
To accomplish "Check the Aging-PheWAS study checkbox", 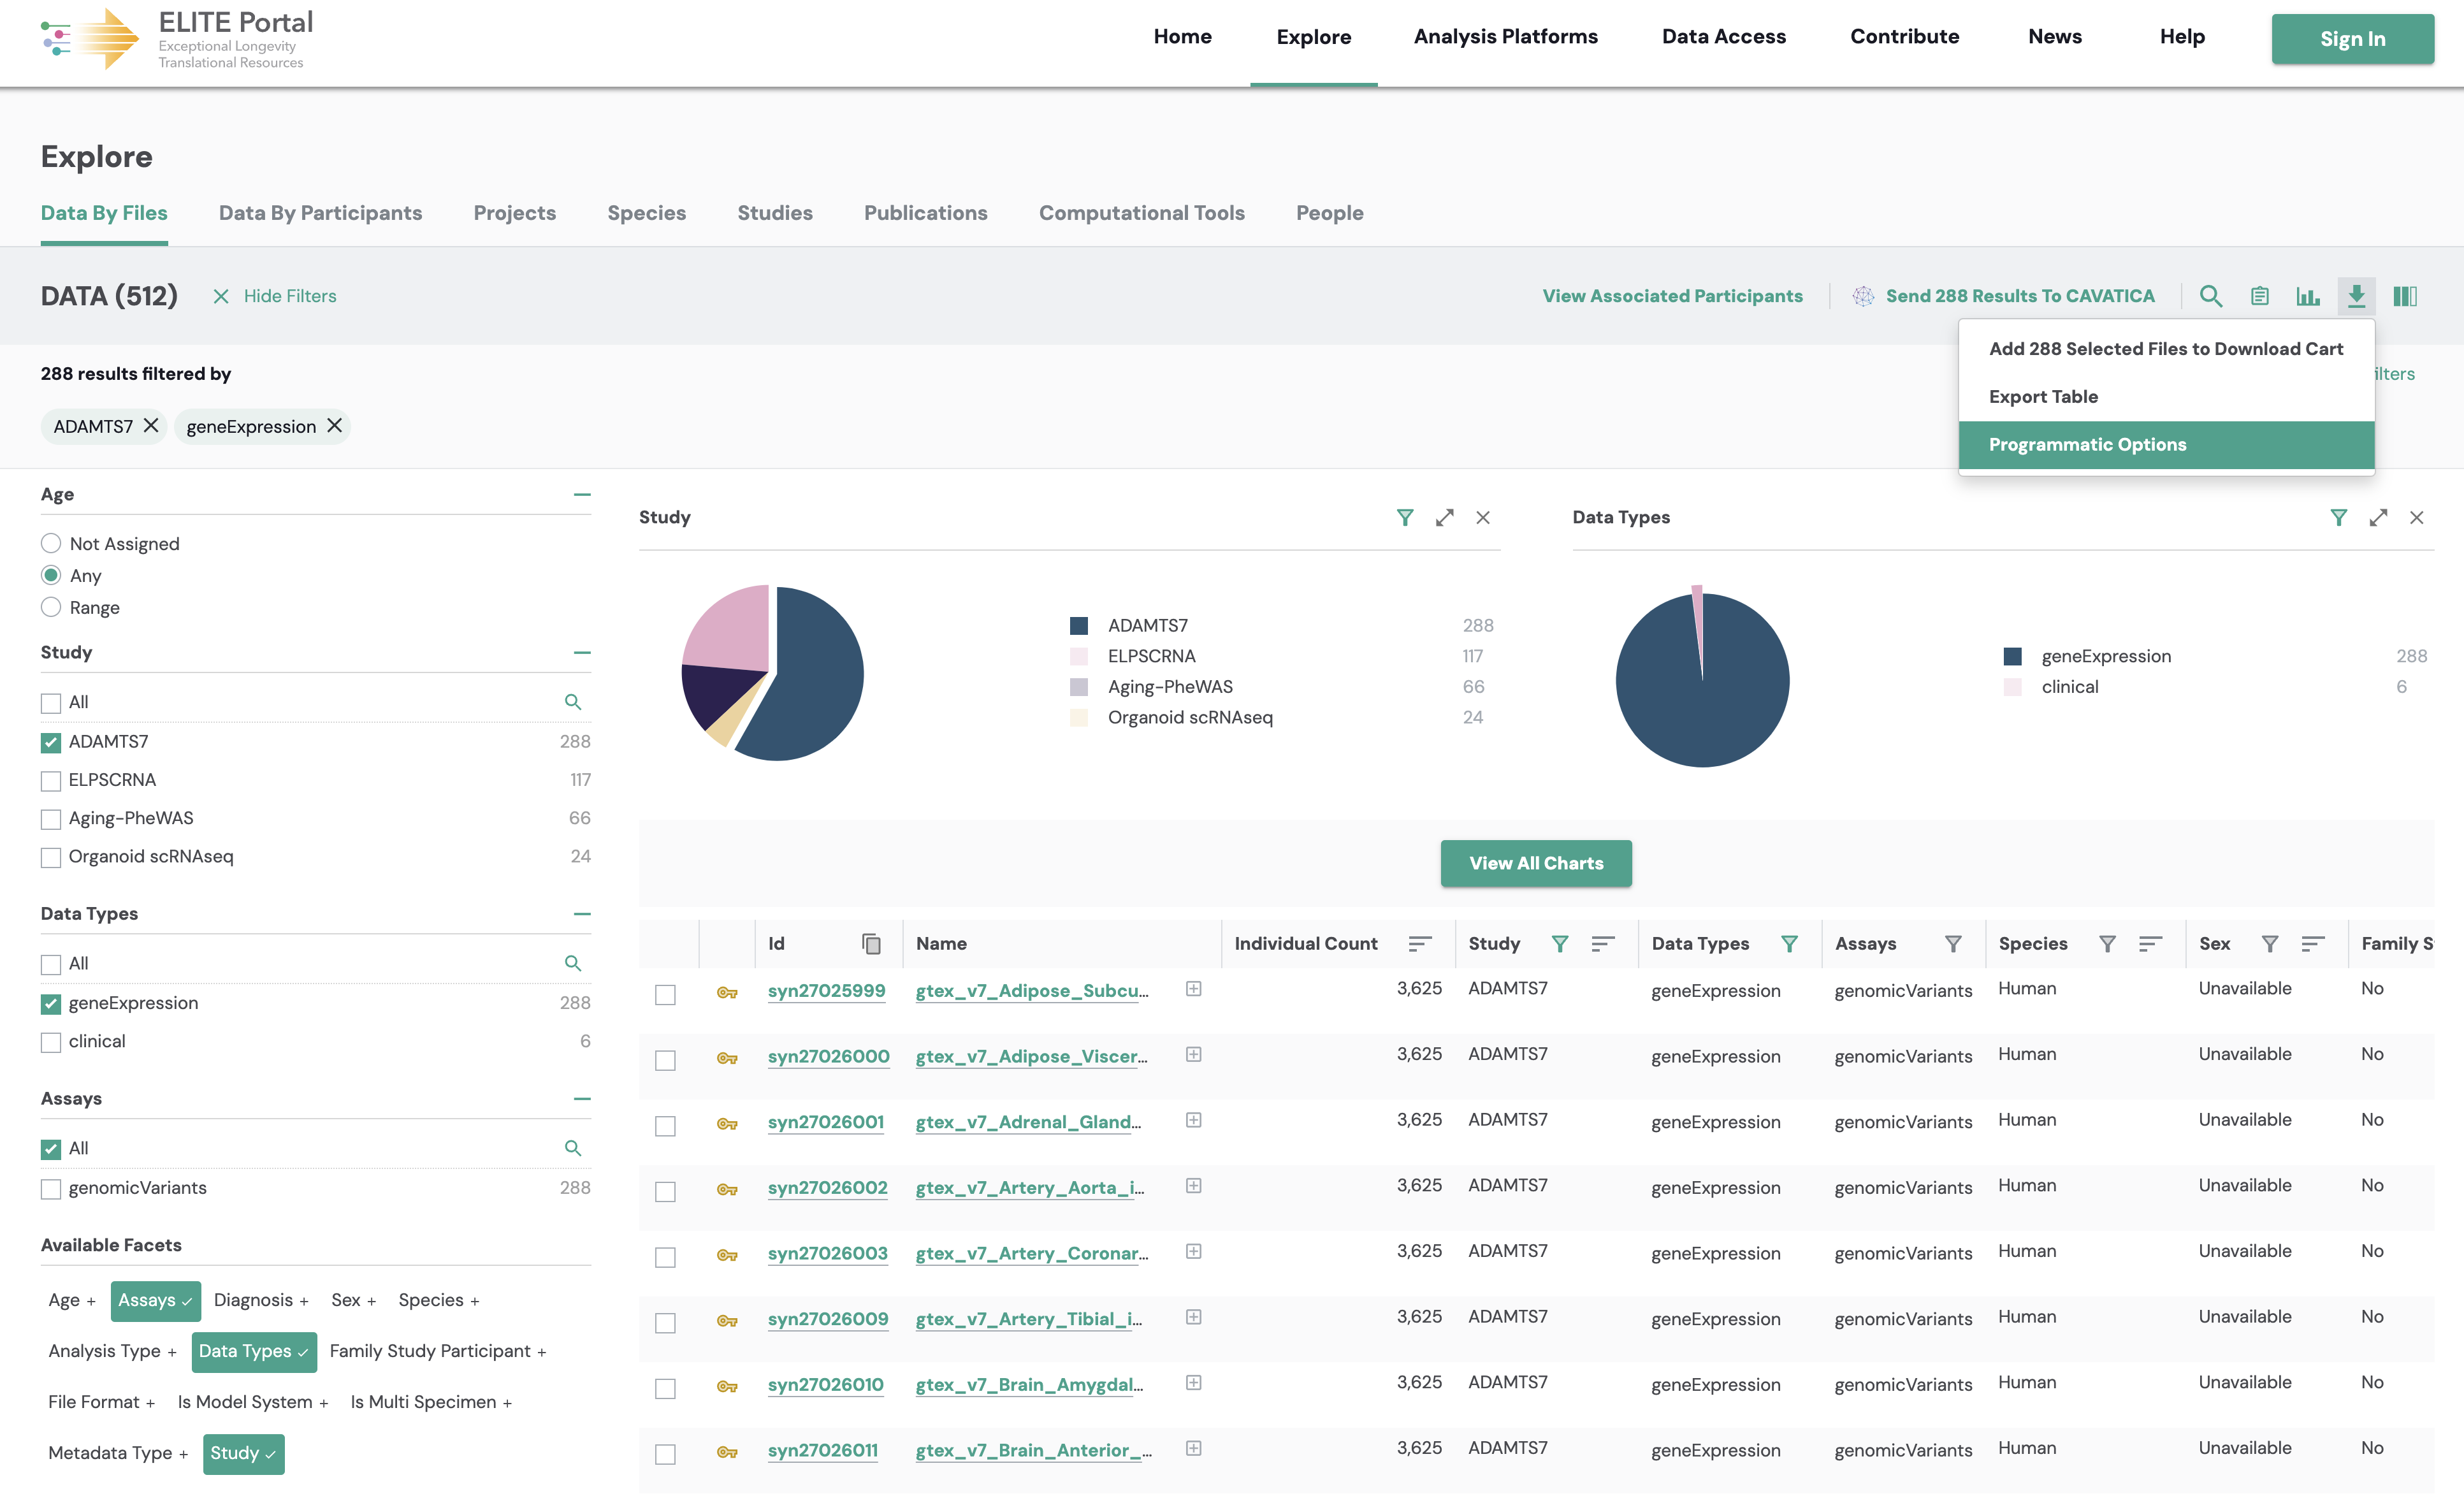I will (x=51, y=819).
